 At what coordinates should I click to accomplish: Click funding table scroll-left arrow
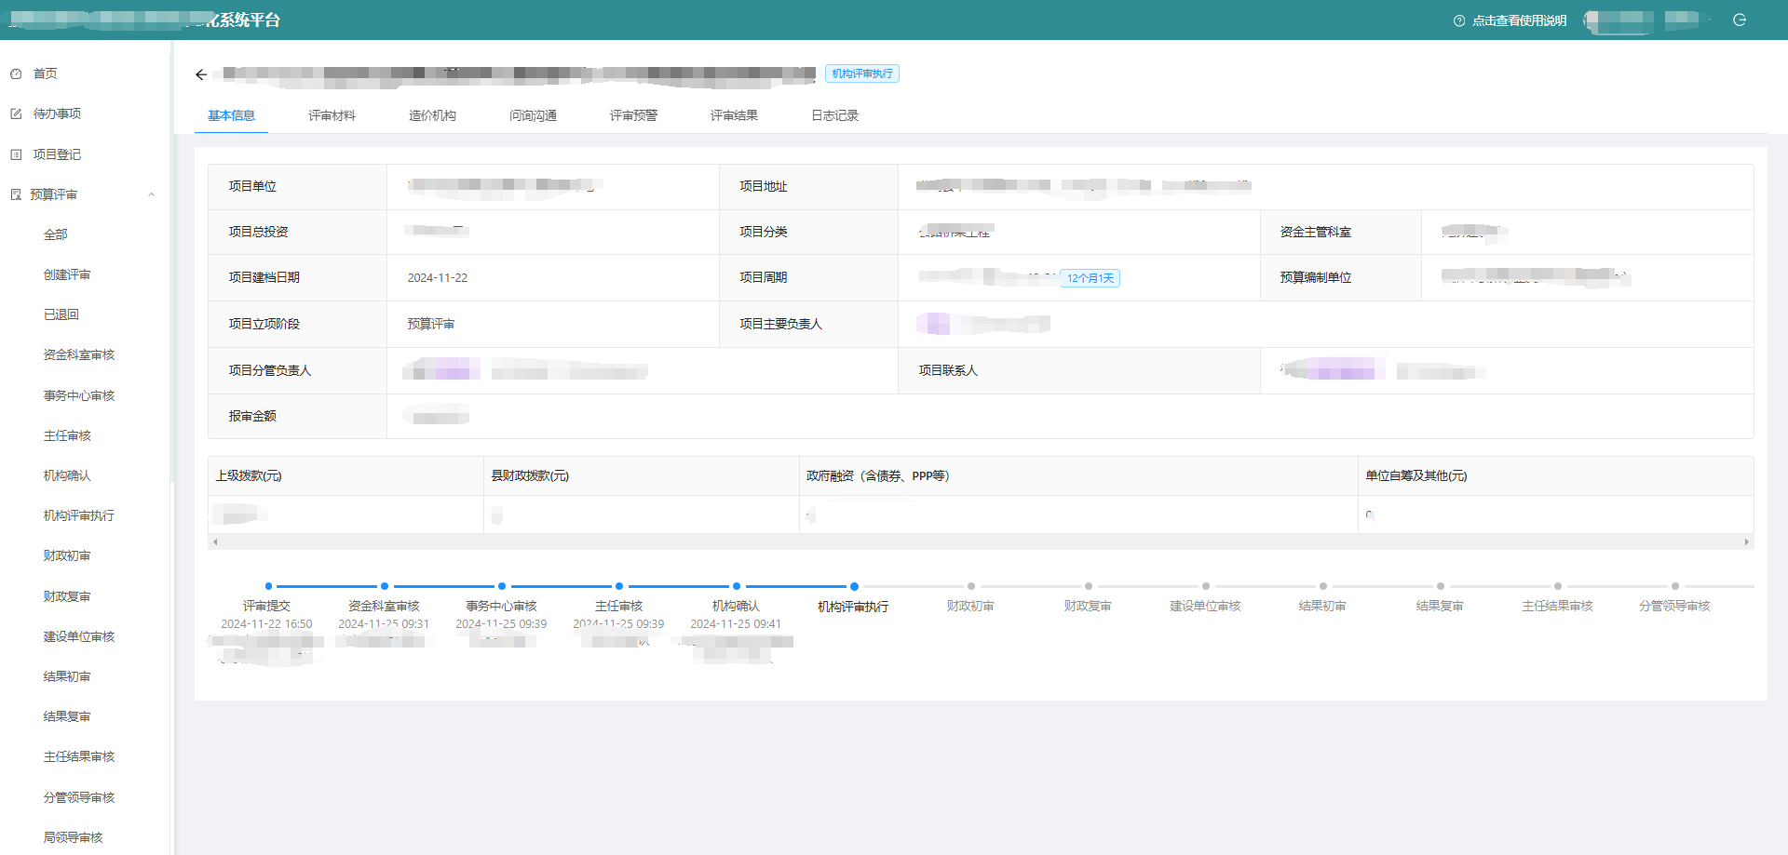point(215,541)
